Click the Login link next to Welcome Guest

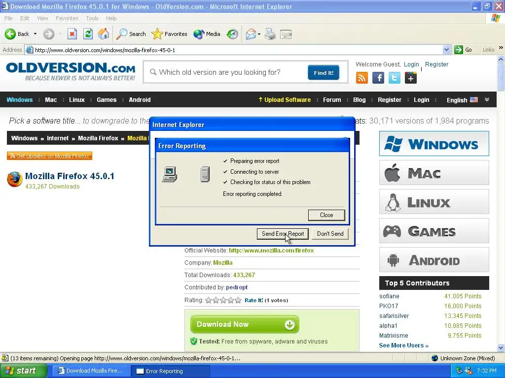click(411, 64)
